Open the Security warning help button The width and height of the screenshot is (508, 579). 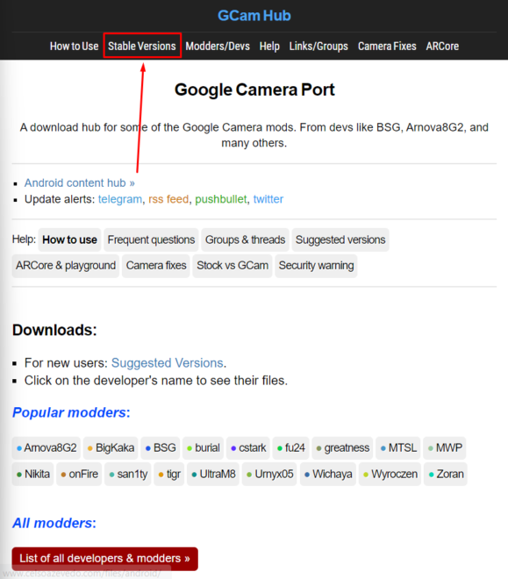(x=316, y=266)
